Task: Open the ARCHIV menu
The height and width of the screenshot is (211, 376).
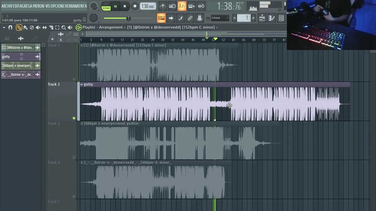Action: [x=7, y=6]
